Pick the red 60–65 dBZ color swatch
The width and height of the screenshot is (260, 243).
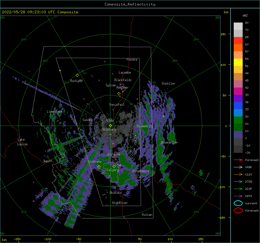point(238,41)
